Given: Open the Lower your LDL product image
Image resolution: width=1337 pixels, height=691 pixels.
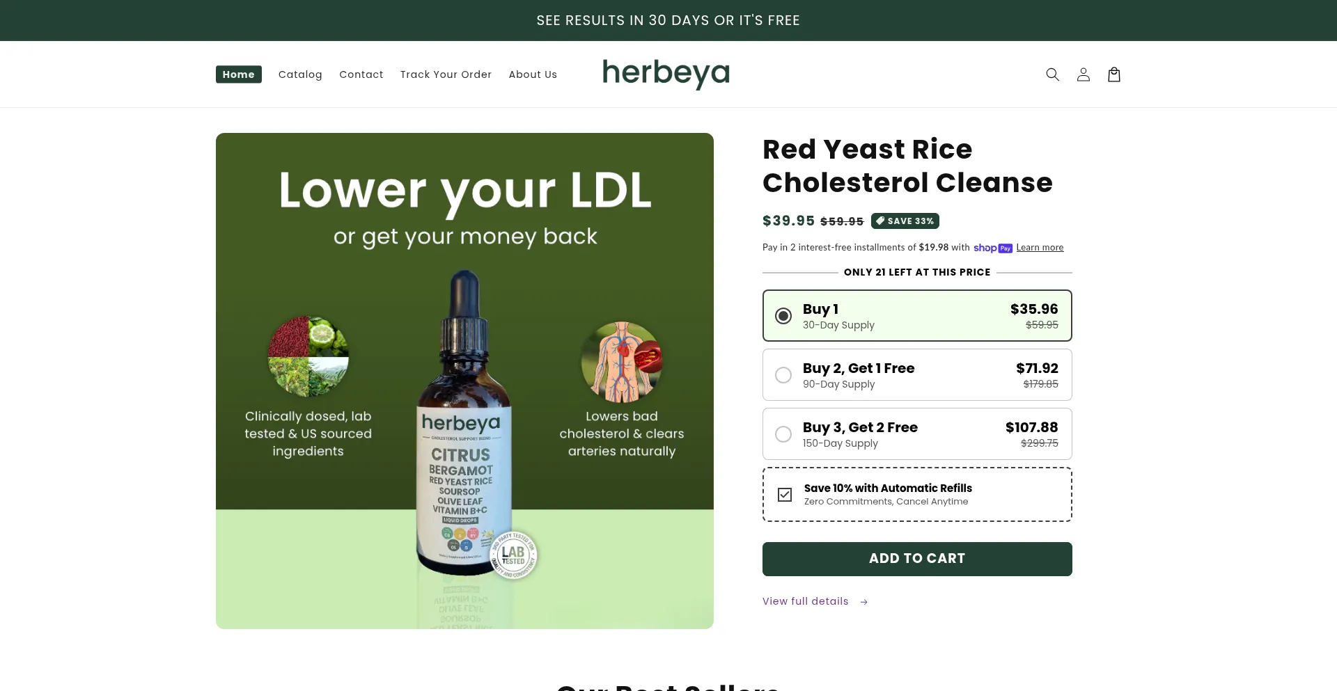Looking at the screenshot, I should pyautogui.click(x=464, y=381).
